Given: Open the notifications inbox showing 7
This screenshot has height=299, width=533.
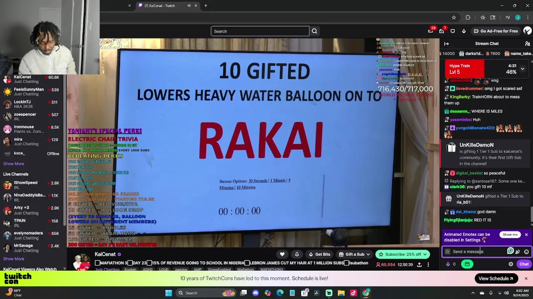Looking at the screenshot, I should tap(442, 31).
